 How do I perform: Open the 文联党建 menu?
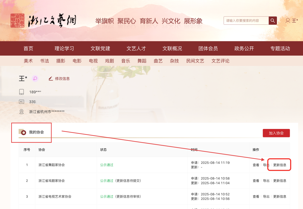click(100, 49)
